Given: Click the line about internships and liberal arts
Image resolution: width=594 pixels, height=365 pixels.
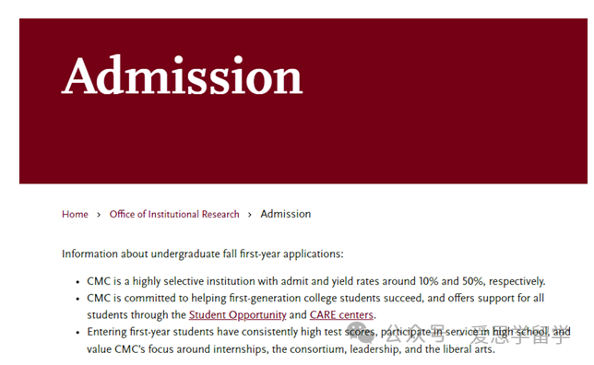Looking at the screenshot, I should (x=291, y=349).
